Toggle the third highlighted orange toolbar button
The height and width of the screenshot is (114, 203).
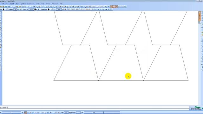pos(117,6)
